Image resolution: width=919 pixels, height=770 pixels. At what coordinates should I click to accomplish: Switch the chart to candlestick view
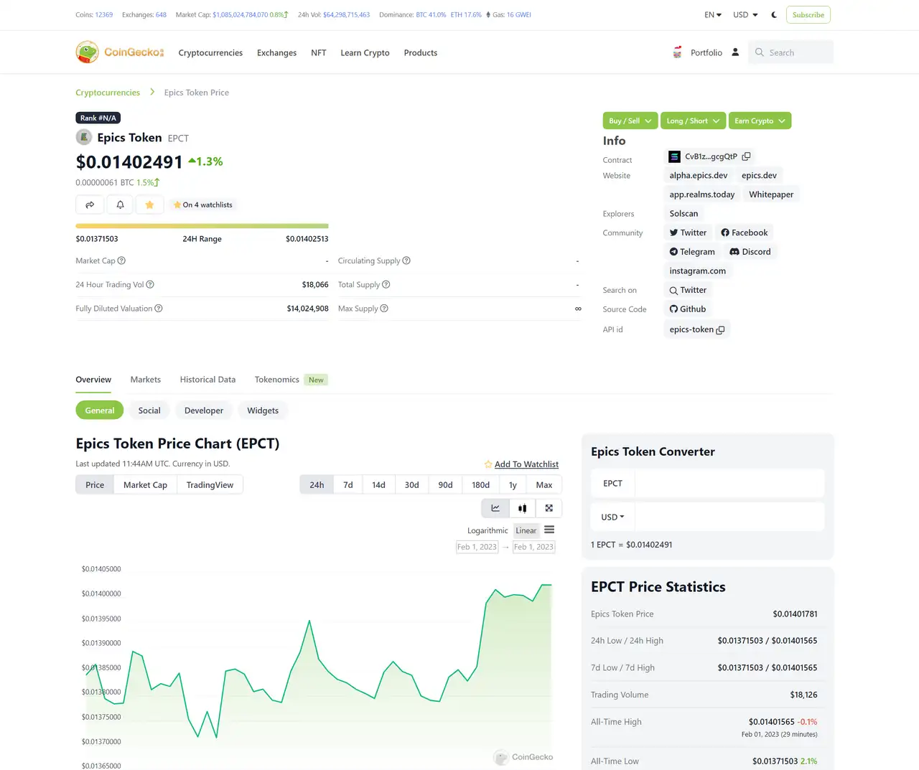(x=522, y=507)
